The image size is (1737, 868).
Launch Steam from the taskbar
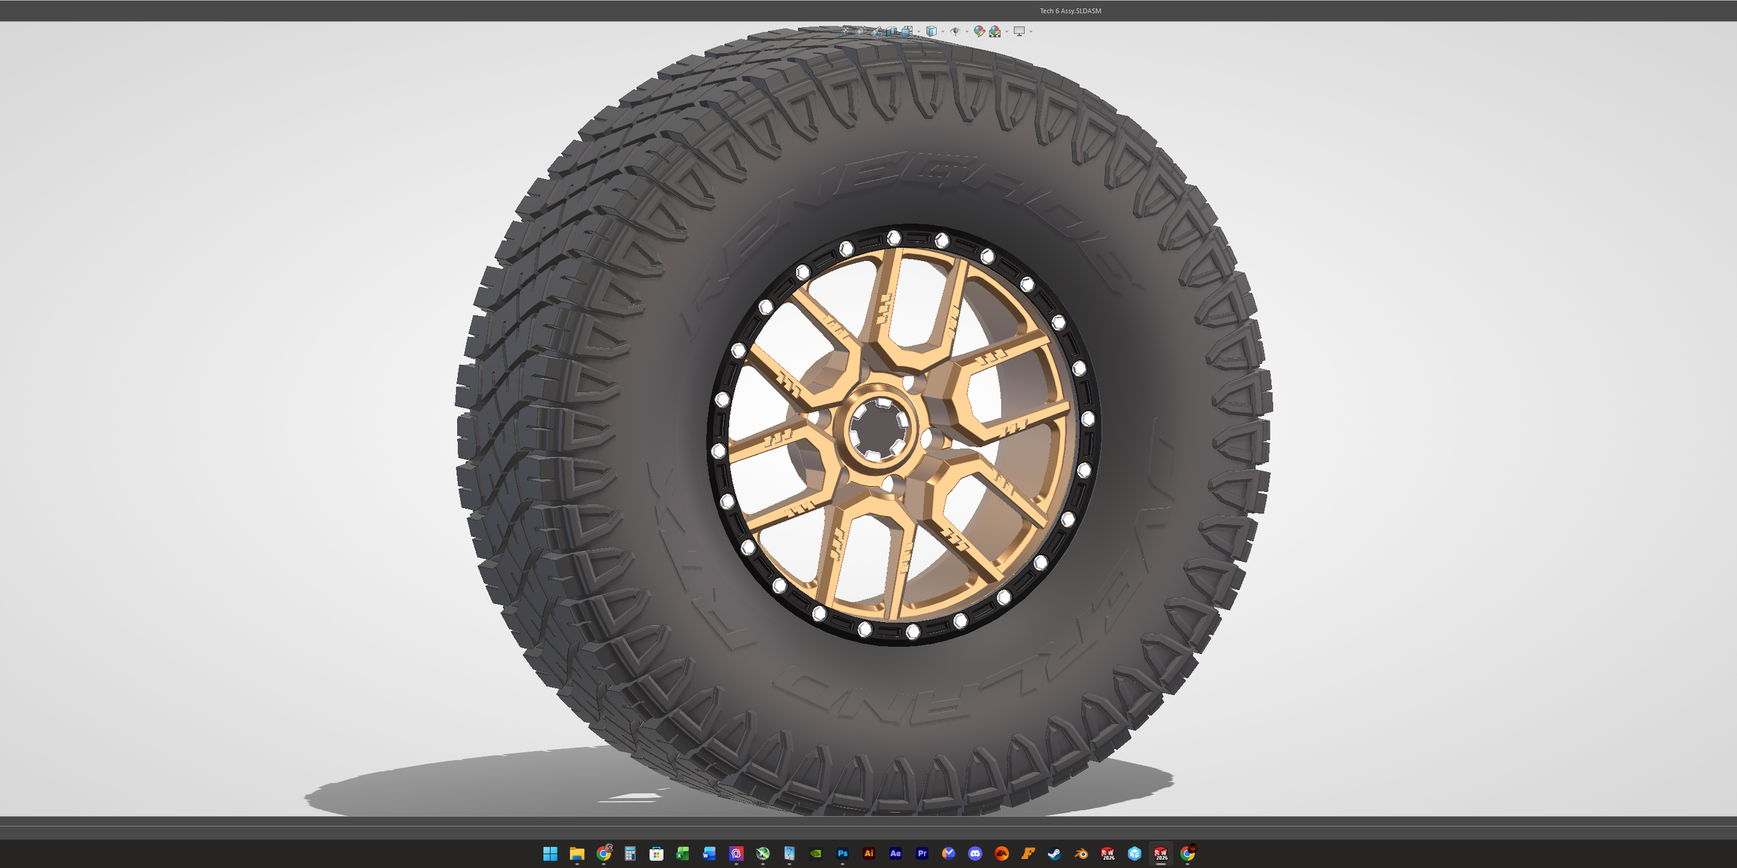click(1055, 853)
